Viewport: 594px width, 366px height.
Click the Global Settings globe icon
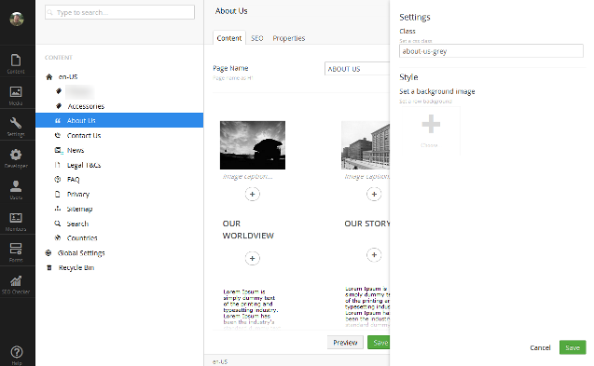[48, 252]
